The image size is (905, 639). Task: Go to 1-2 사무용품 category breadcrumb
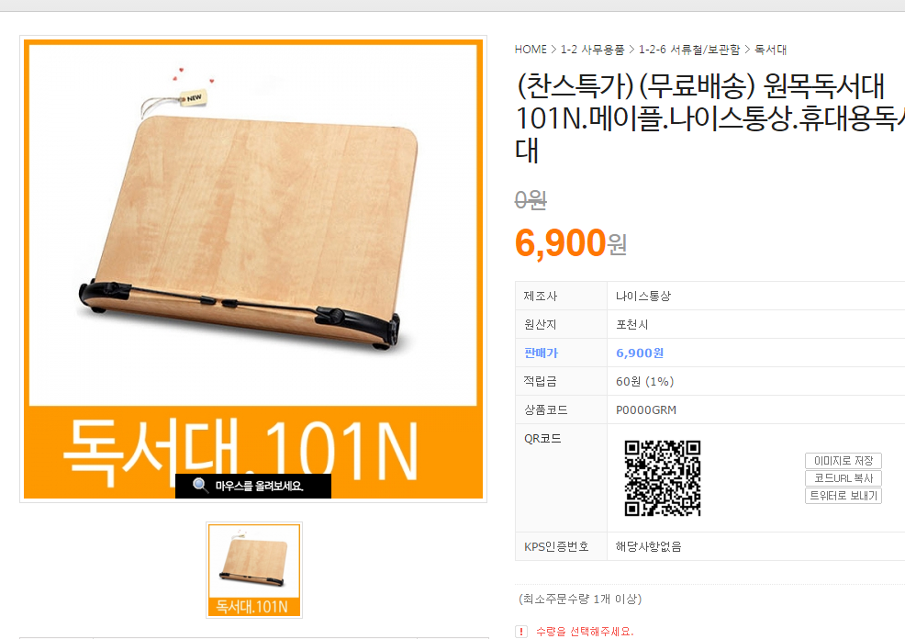(592, 50)
